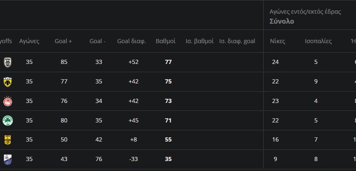Click the Αγώνες εντός/εκτός έδρας label
356x171 pixels.
305,12
